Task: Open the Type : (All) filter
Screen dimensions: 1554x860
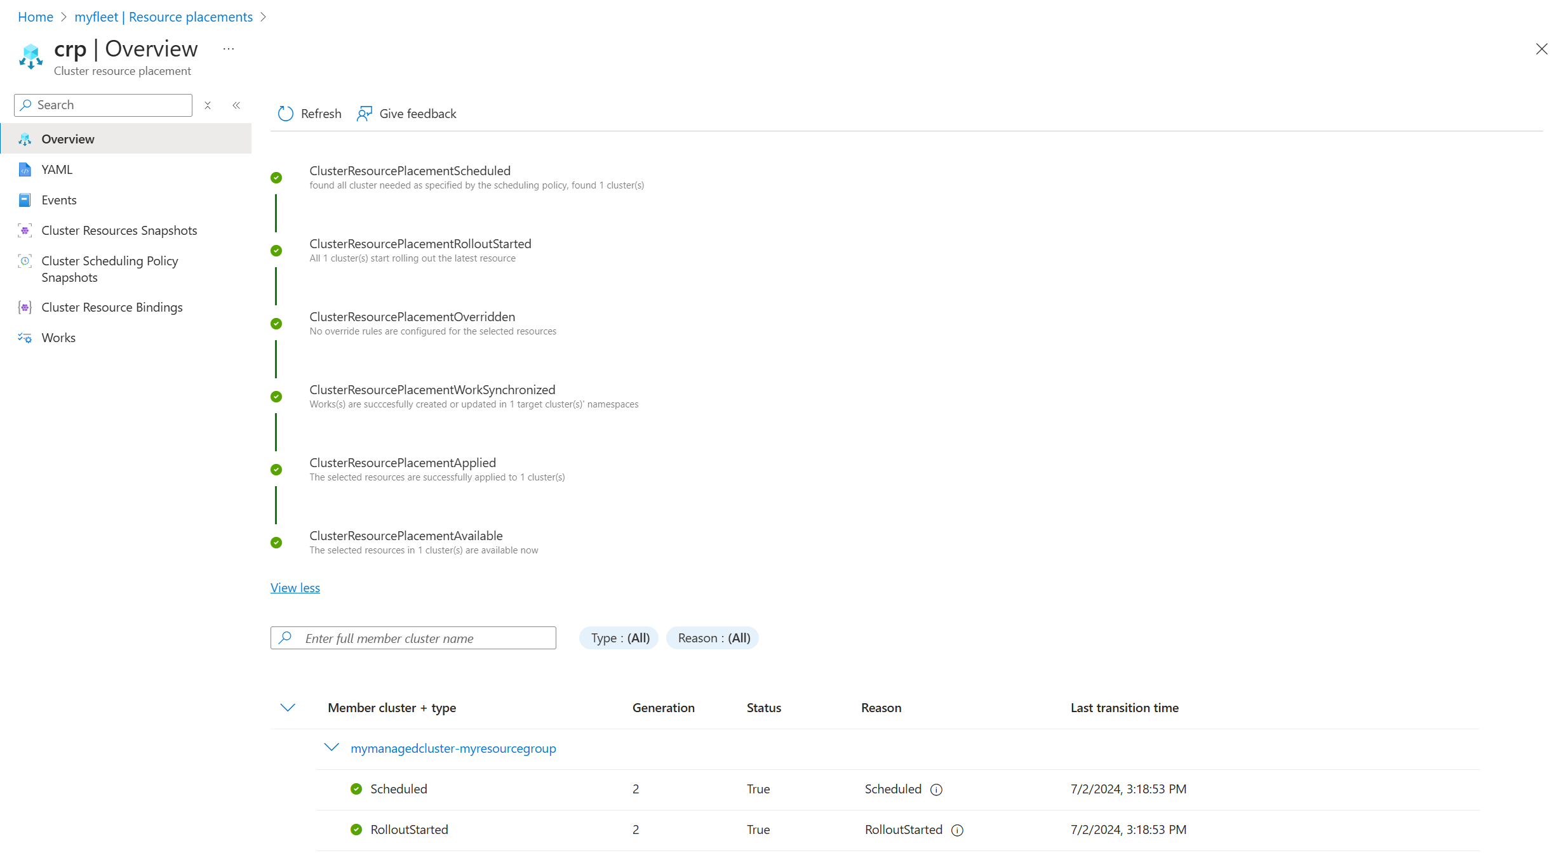Action: (619, 638)
